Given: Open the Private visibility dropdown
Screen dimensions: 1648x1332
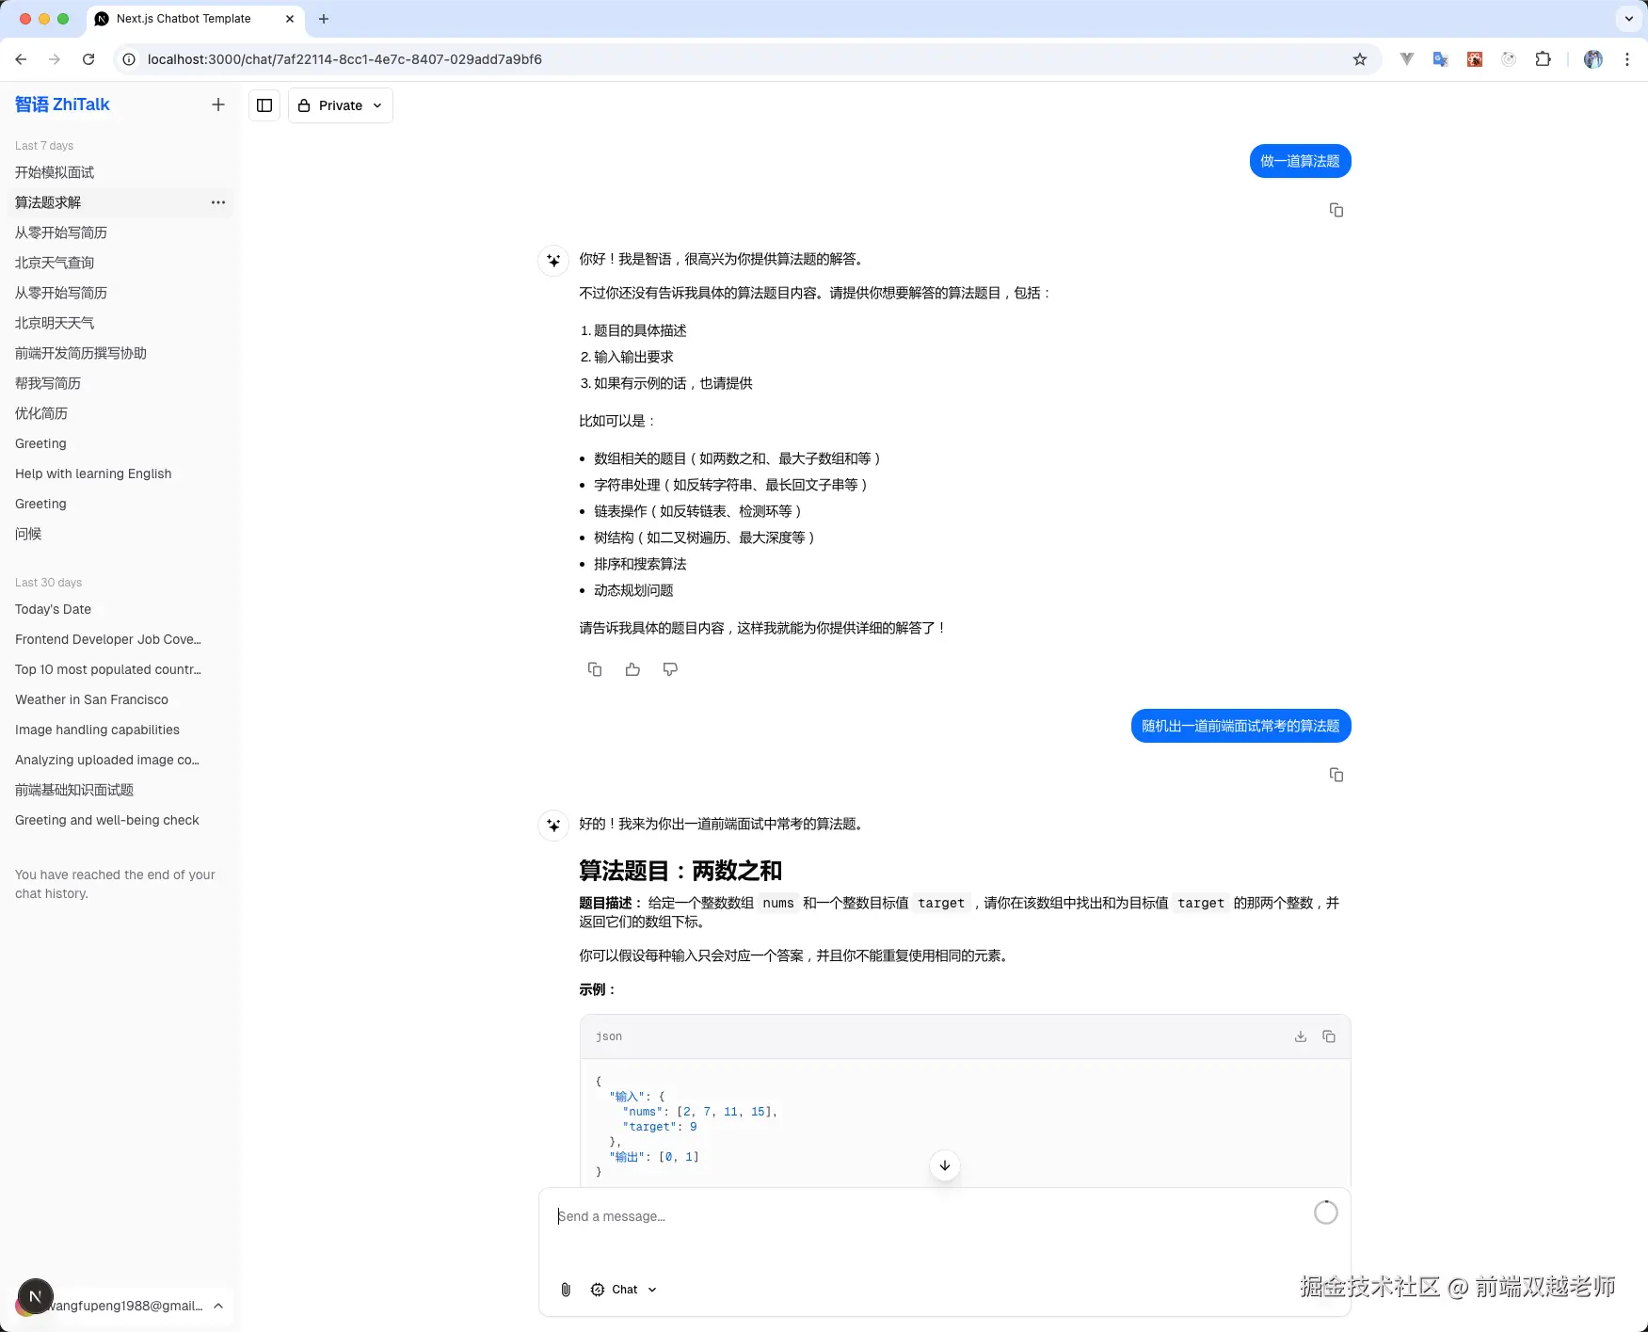Looking at the screenshot, I should tap(340, 105).
